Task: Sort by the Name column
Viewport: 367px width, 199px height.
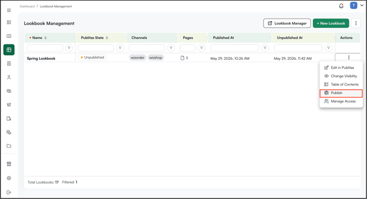Action: tap(45, 38)
